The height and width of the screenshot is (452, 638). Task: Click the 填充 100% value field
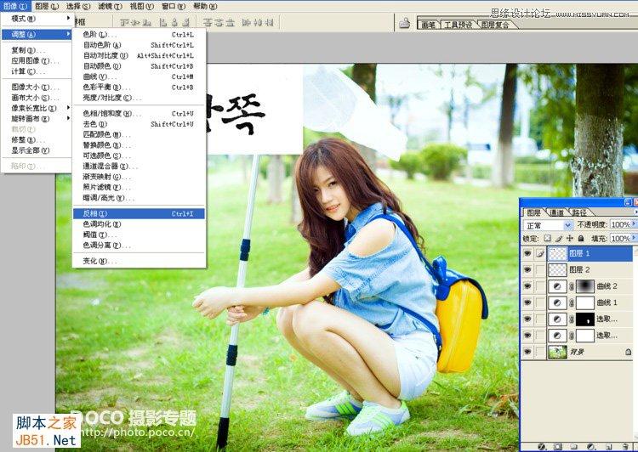(x=620, y=239)
